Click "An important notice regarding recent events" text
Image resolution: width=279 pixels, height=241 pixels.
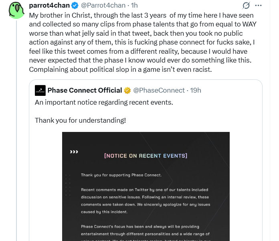103,102
